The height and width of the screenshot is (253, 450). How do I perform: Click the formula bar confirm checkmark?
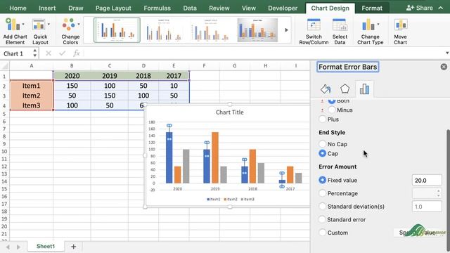point(62,53)
